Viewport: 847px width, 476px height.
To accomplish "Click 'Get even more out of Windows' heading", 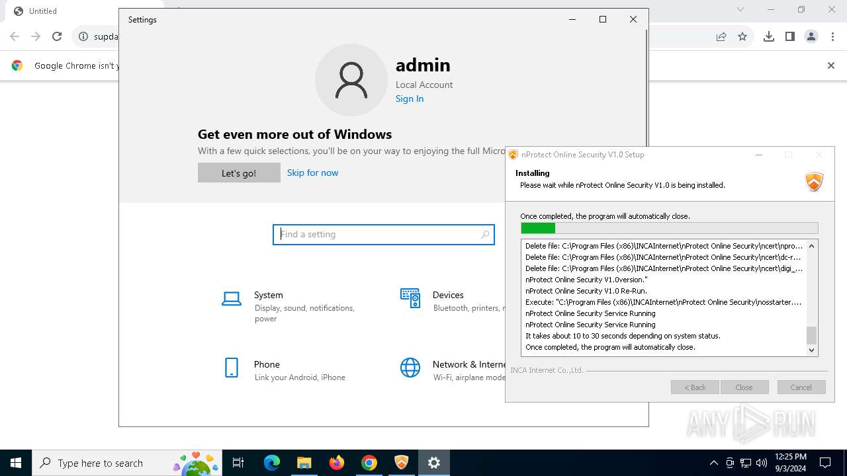I will pos(294,134).
